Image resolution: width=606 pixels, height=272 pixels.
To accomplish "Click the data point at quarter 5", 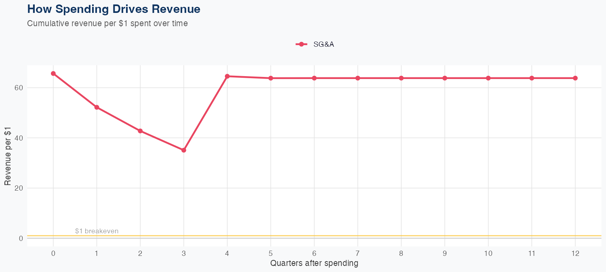I will click(271, 78).
